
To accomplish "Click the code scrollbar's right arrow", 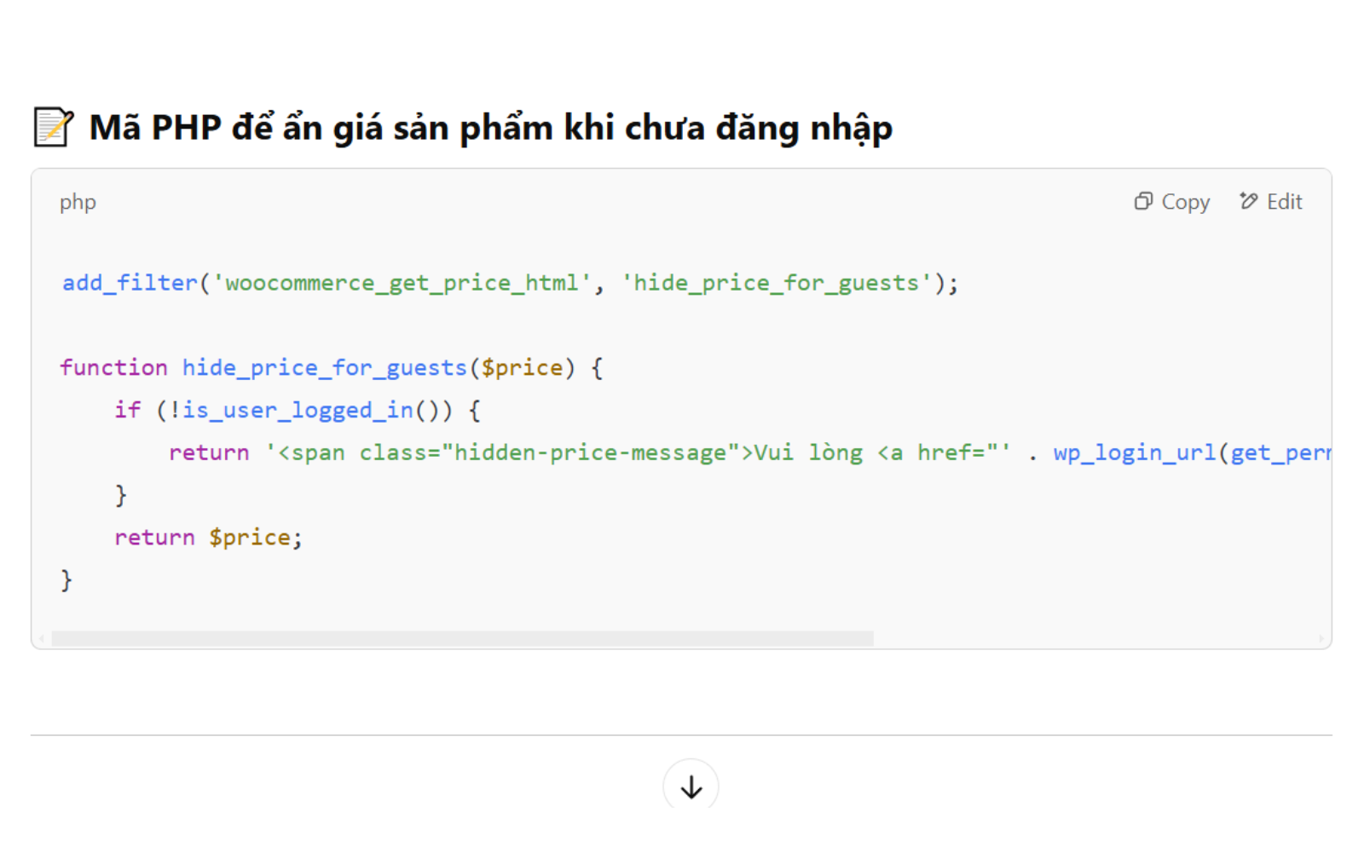I will [x=1321, y=639].
